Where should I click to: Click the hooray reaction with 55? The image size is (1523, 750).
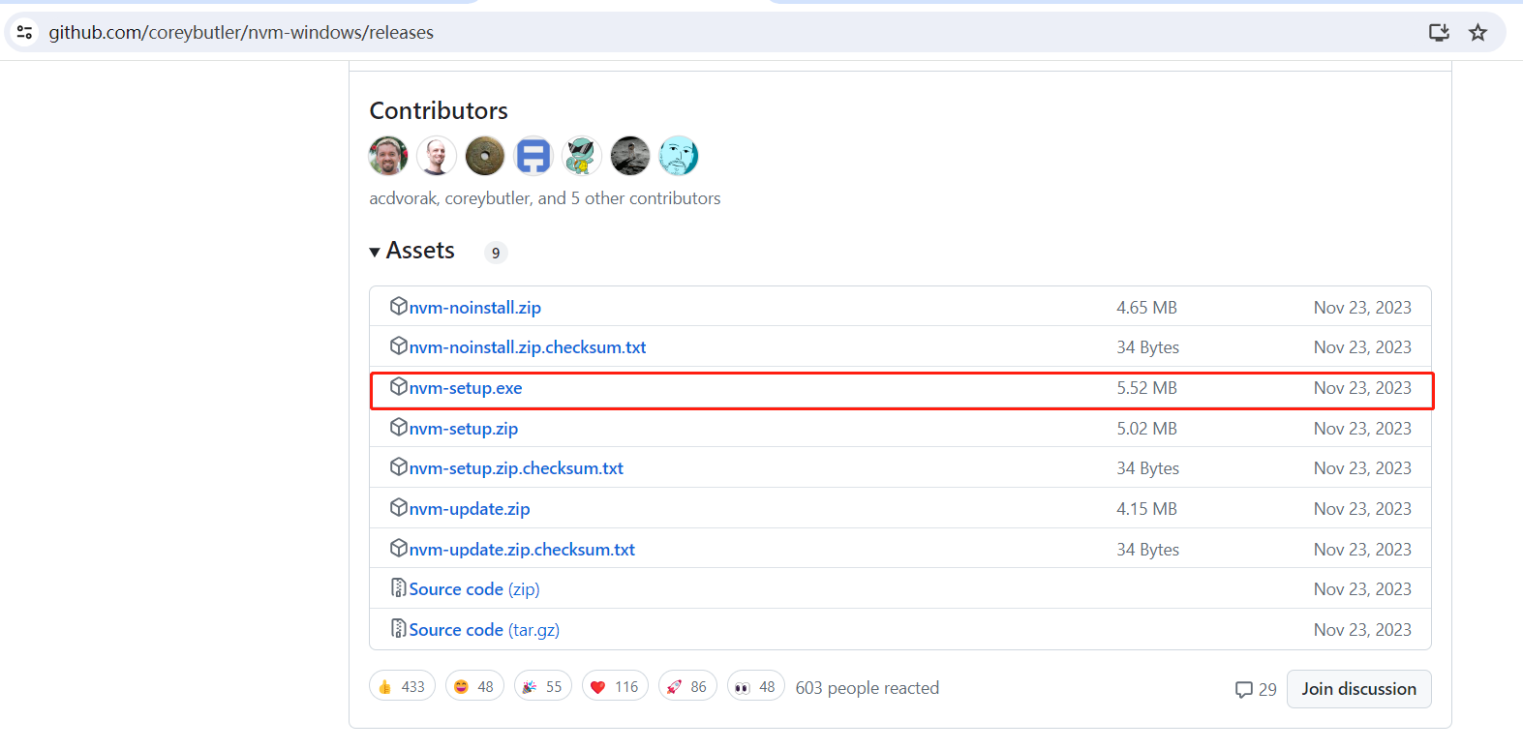coord(543,687)
